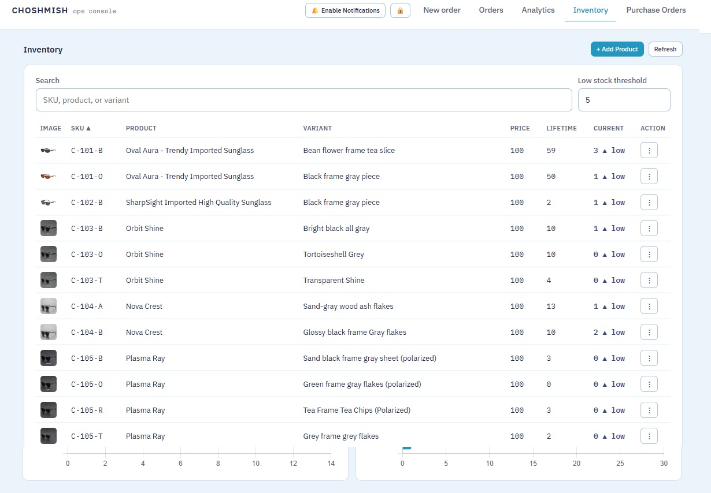This screenshot has width=711, height=493.
Task: Click the Current column header
Action: (609, 128)
